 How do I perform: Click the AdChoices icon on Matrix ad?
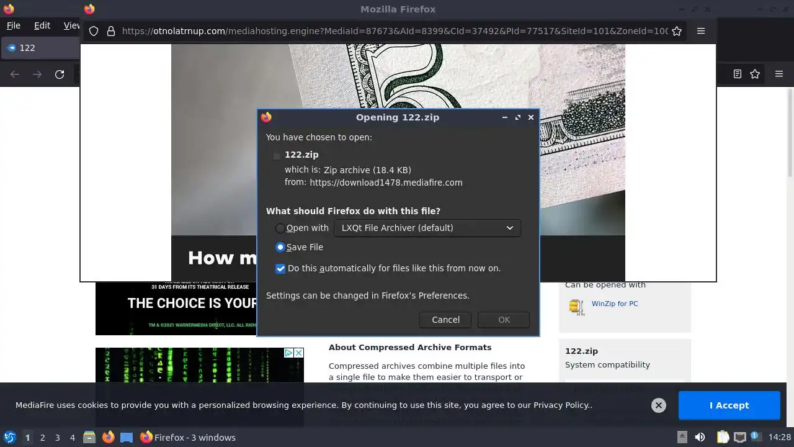click(x=288, y=353)
